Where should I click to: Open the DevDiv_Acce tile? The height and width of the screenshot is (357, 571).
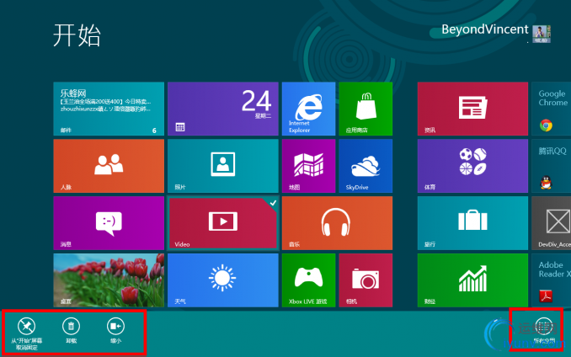click(x=552, y=223)
